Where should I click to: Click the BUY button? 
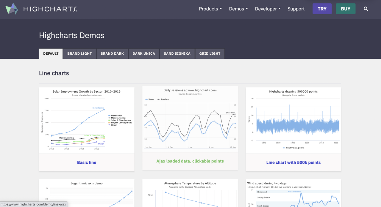[346, 9]
